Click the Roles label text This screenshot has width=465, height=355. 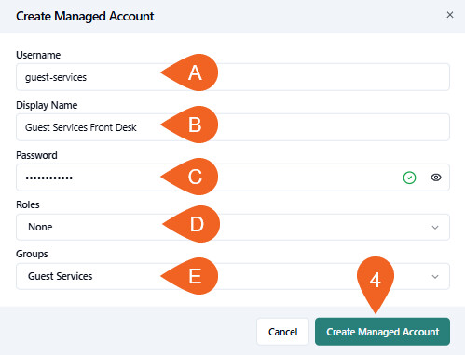28,204
